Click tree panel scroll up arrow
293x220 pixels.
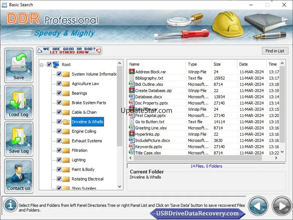point(119,63)
